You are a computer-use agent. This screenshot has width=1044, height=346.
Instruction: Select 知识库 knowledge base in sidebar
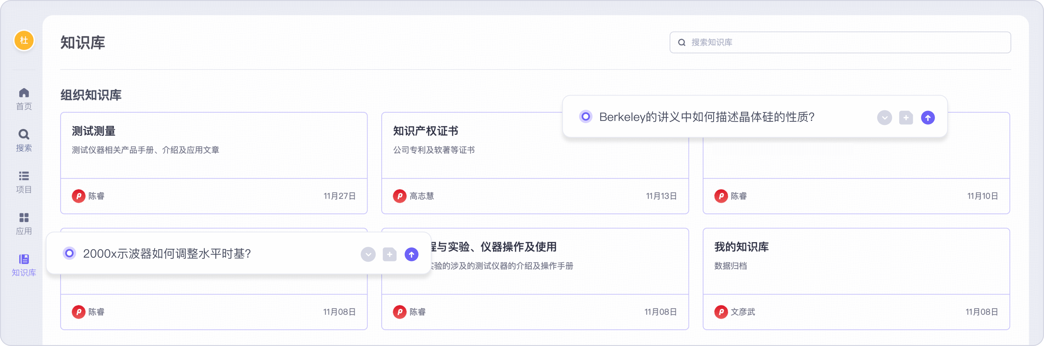24,266
